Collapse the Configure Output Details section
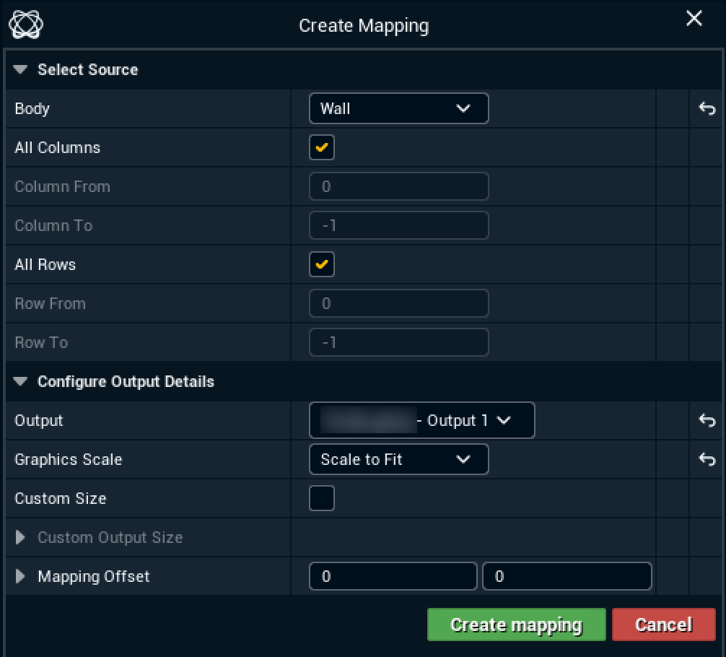Viewport: 726px width, 657px height. [21, 382]
